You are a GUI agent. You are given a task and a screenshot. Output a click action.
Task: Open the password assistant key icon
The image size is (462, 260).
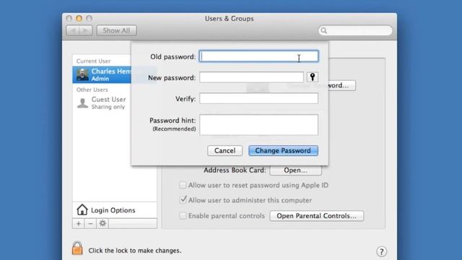(313, 77)
